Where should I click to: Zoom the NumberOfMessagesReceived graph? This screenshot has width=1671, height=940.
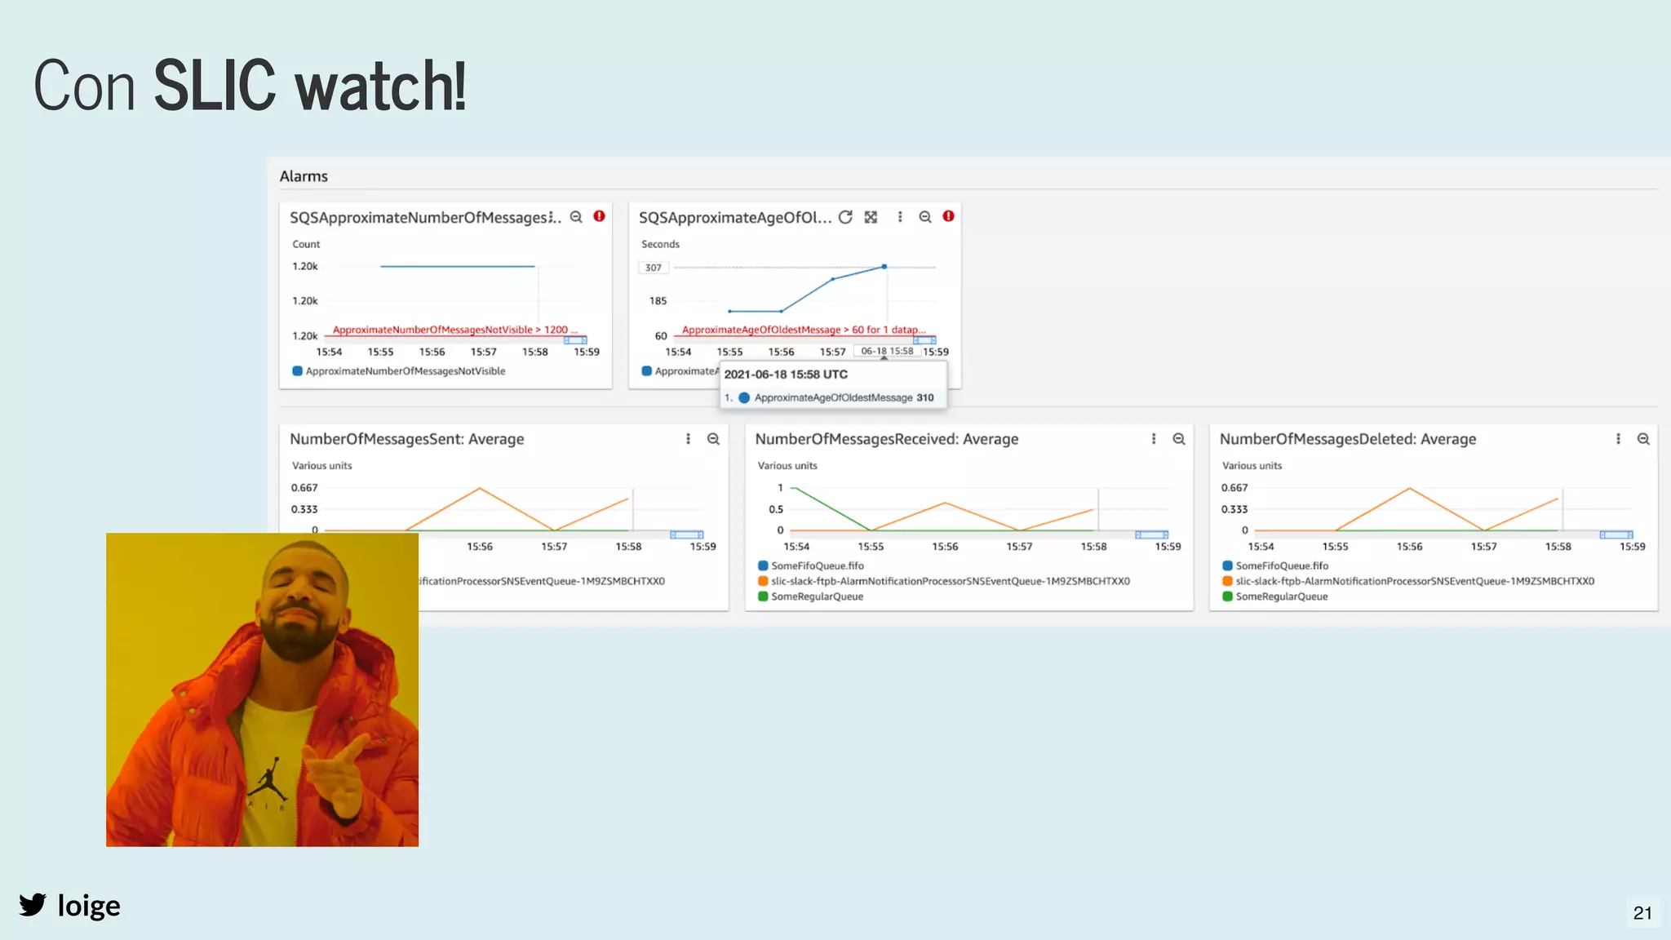coord(1178,439)
